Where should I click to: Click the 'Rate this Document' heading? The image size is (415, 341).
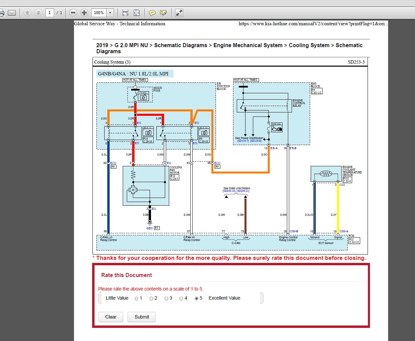click(126, 275)
